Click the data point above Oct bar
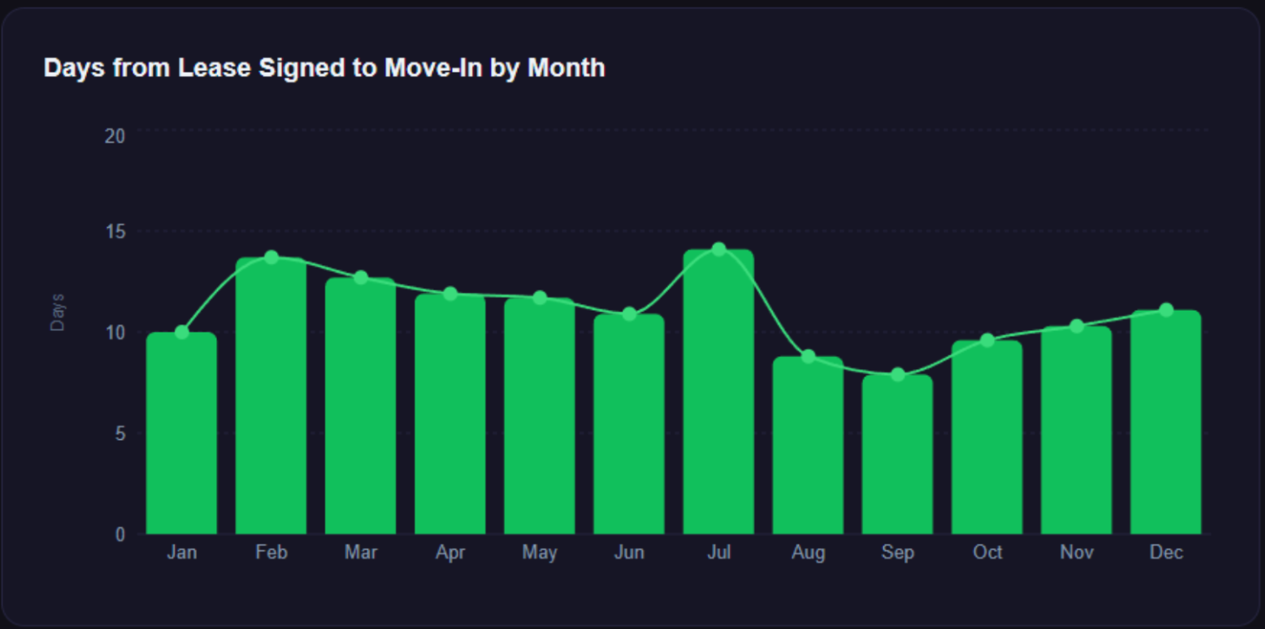 987,340
